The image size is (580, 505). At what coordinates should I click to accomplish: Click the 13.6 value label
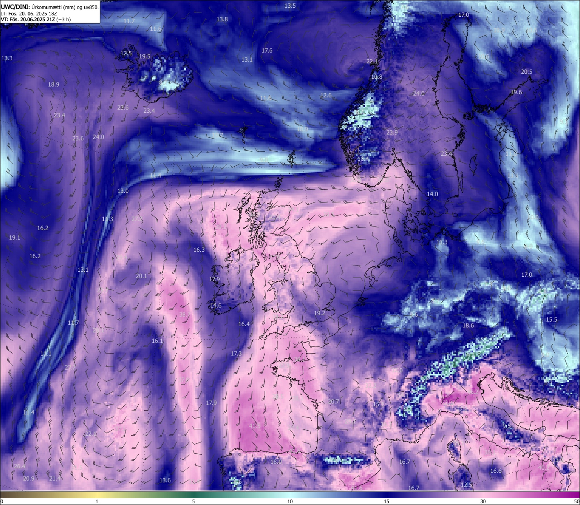point(165,481)
